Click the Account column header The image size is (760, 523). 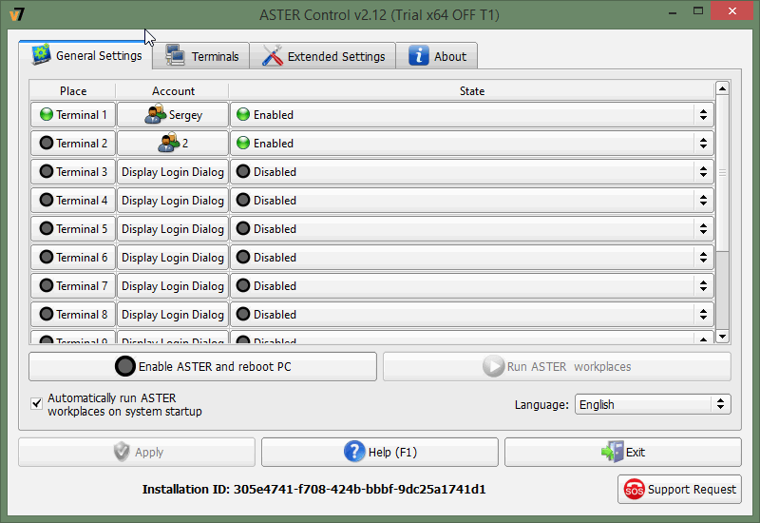point(173,90)
